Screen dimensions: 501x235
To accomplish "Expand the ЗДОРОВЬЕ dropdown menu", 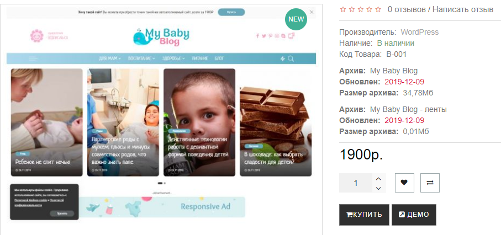I will click(173, 58).
